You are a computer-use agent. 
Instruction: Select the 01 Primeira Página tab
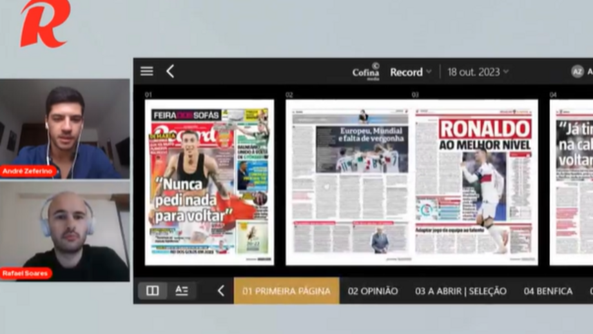tap(286, 291)
